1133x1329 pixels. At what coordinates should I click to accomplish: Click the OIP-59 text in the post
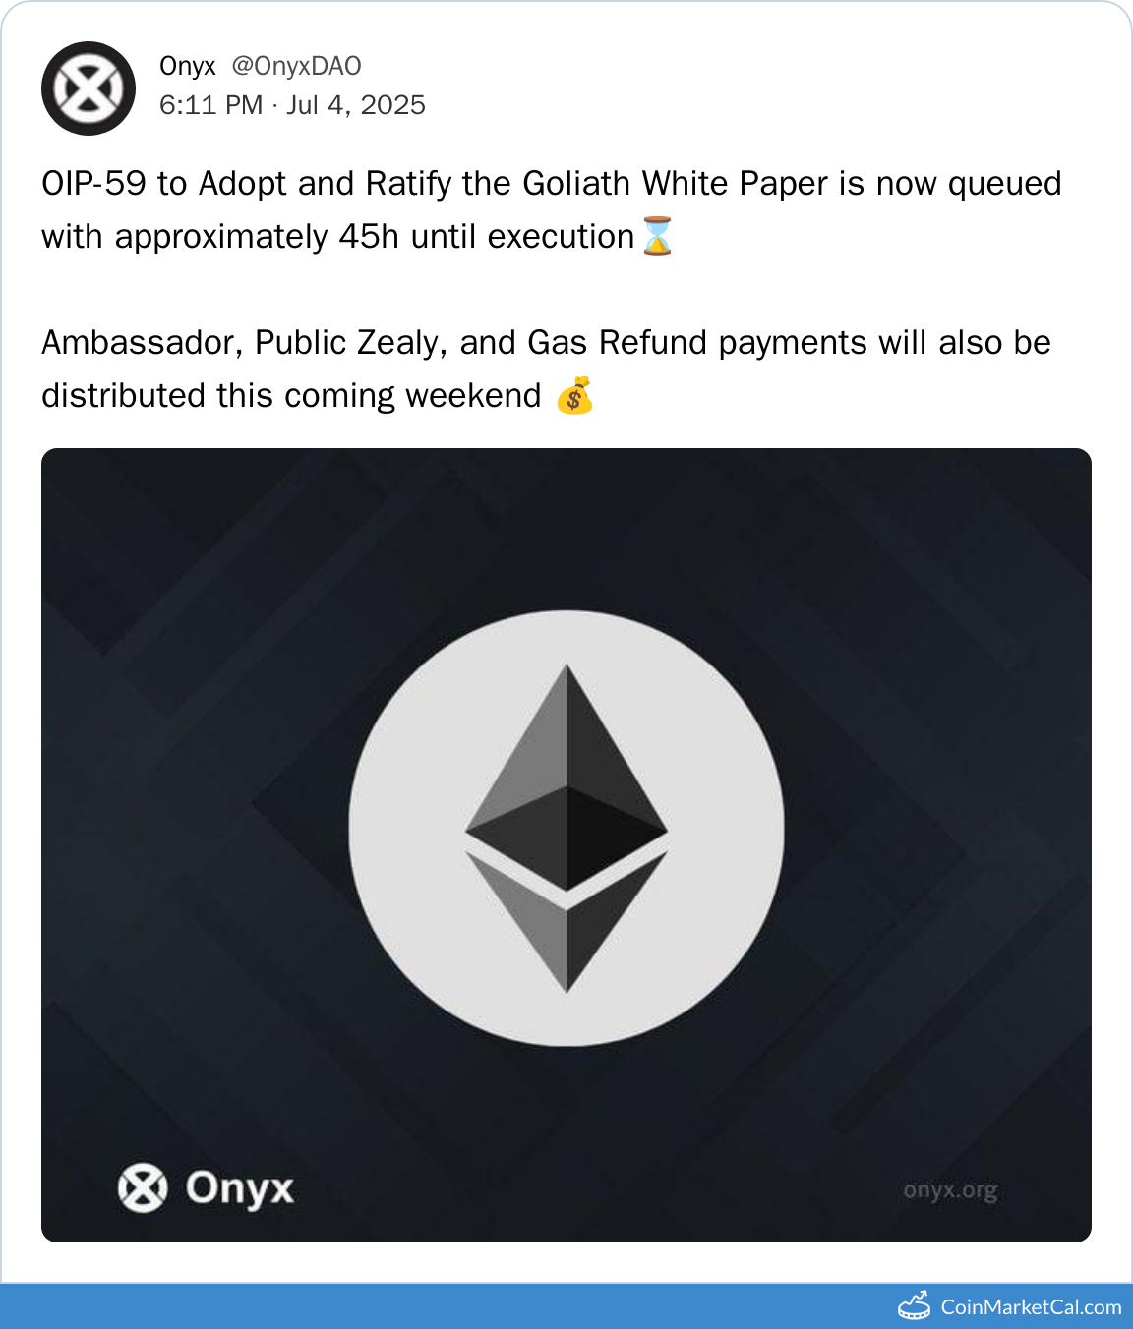click(93, 184)
